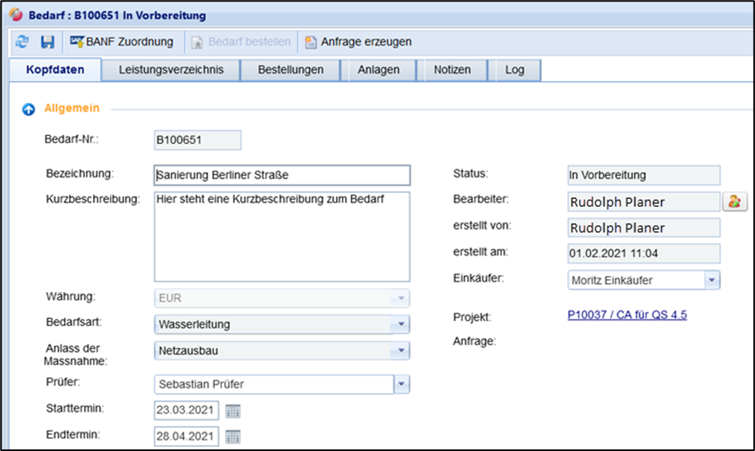This screenshot has height=451, width=755.
Task: Open the Notizen tab
Action: (452, 70)
